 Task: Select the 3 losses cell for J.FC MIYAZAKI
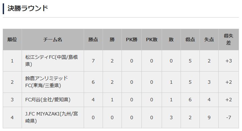[x=171, y=117]
